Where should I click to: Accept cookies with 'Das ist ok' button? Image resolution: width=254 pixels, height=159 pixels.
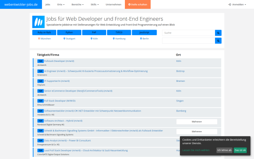tap(240, 150)
